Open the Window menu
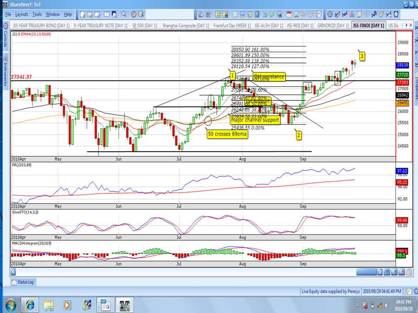This screenshot has width=418, height=313. (53, 14)
